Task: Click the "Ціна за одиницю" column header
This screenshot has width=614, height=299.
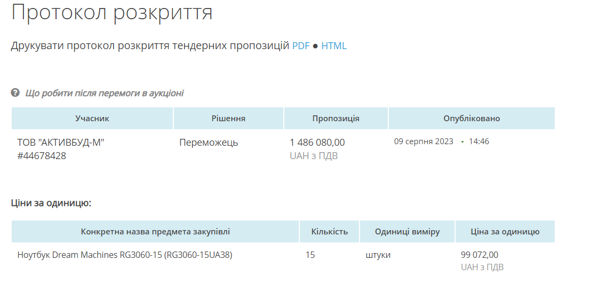Action: pos(505,232)
